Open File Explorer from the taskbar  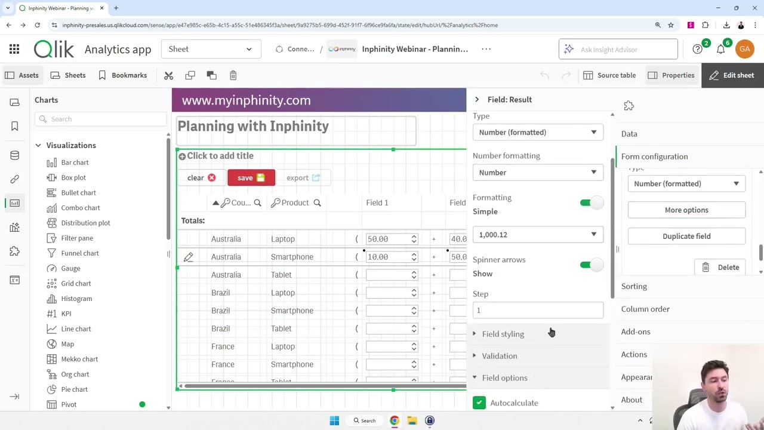[412, 420]
